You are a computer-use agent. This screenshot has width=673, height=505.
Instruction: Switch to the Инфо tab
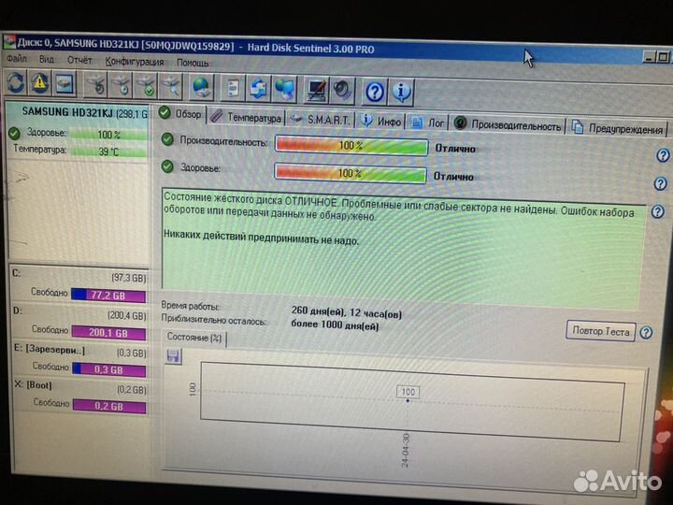tap(380, 121)
